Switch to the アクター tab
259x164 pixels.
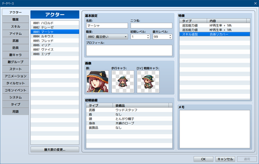click(x=15, y=12)
